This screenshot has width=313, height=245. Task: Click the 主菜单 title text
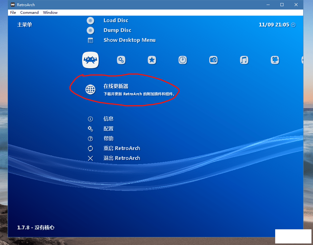click(25, 25)
